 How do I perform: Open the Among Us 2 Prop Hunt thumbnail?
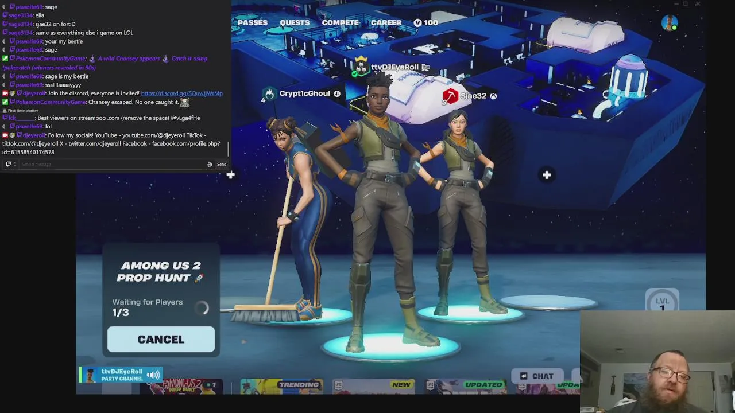tap(183, 387)
